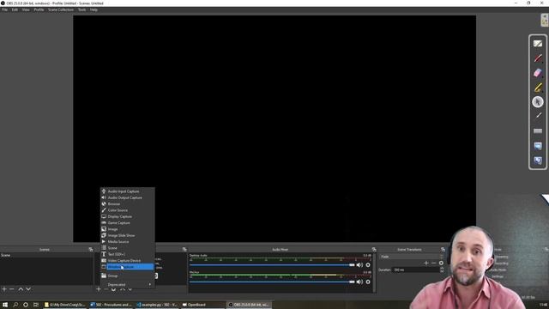Pop out the Scenes dock panel
549x309 pixels.
[x=91, y=250]
